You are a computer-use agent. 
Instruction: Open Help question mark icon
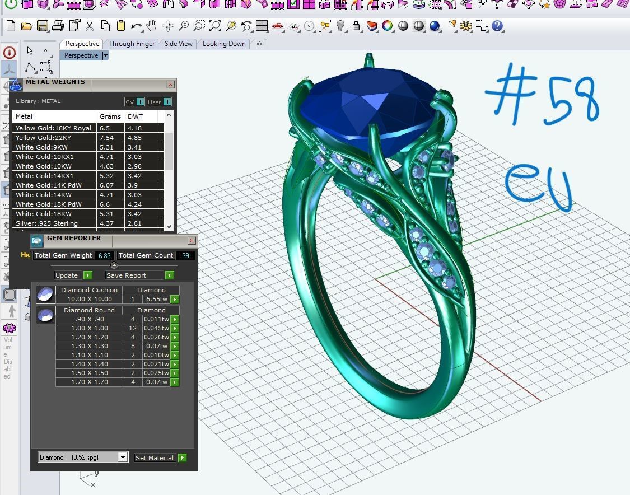(497, 26)
